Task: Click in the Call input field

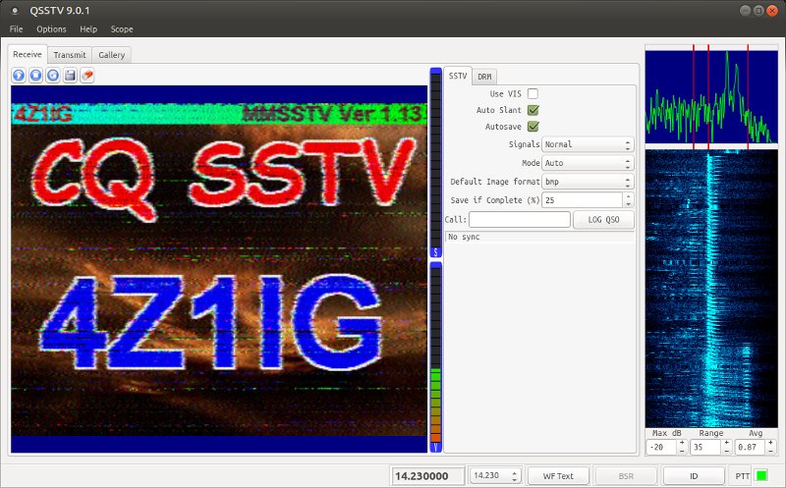Action: 520,219
